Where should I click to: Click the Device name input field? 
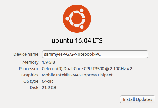95,54
